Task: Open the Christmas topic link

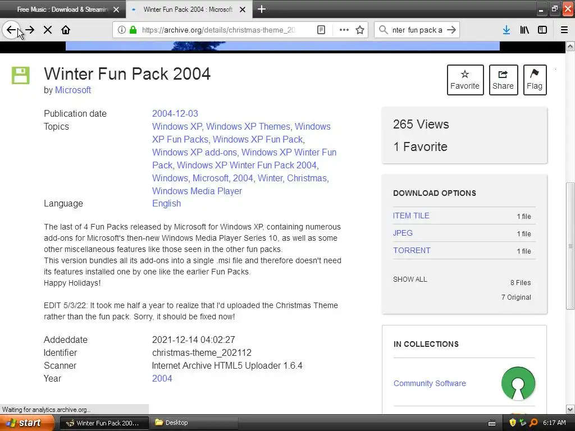Action: click(307, 178)
